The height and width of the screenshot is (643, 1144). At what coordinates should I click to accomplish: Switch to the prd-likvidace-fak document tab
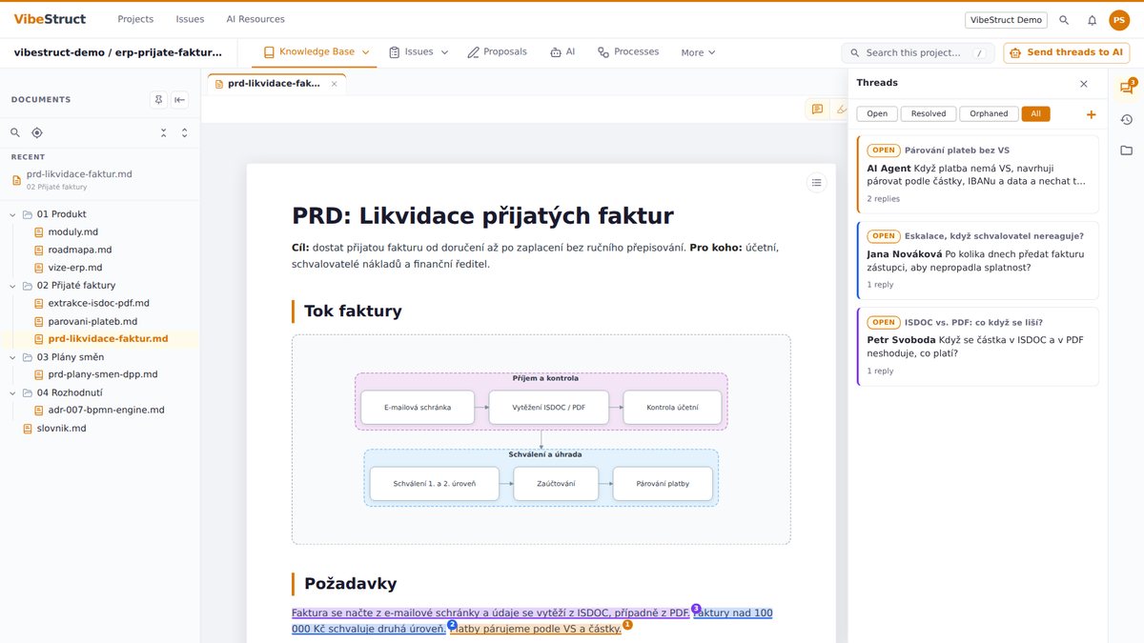pos(274,84)
